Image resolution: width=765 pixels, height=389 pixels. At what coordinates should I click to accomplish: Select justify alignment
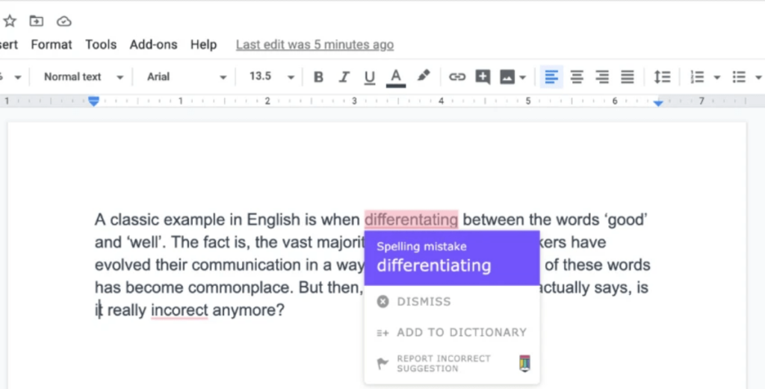coord(628,77)
